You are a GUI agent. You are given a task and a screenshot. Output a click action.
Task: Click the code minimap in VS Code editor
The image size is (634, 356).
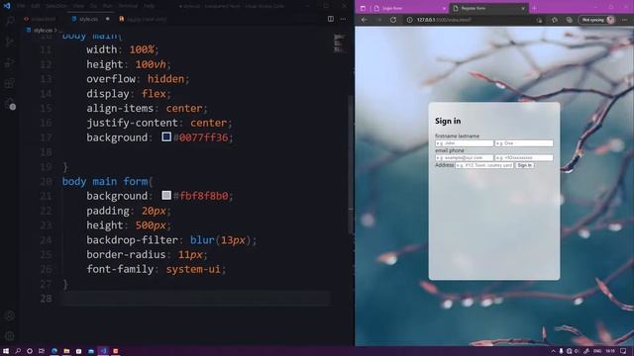click(339, 44)
